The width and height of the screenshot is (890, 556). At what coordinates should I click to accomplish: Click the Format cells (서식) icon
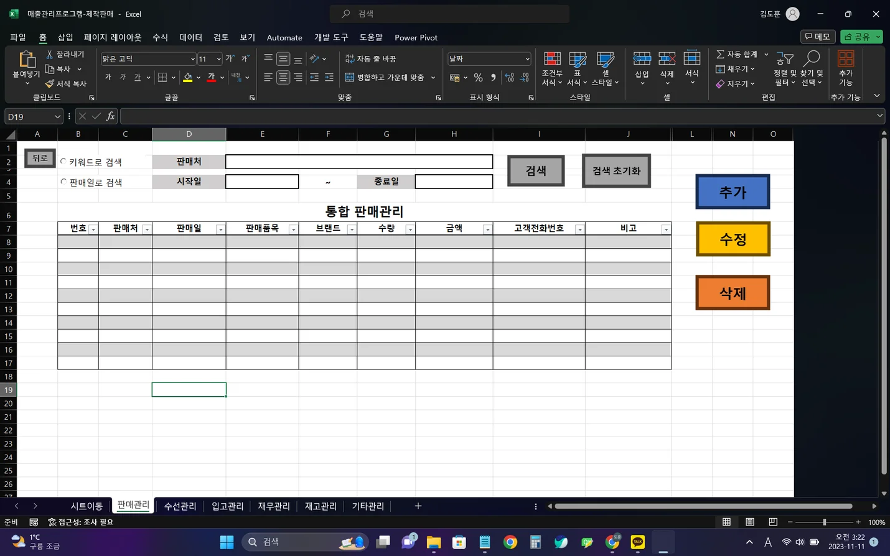pos(691,59)
